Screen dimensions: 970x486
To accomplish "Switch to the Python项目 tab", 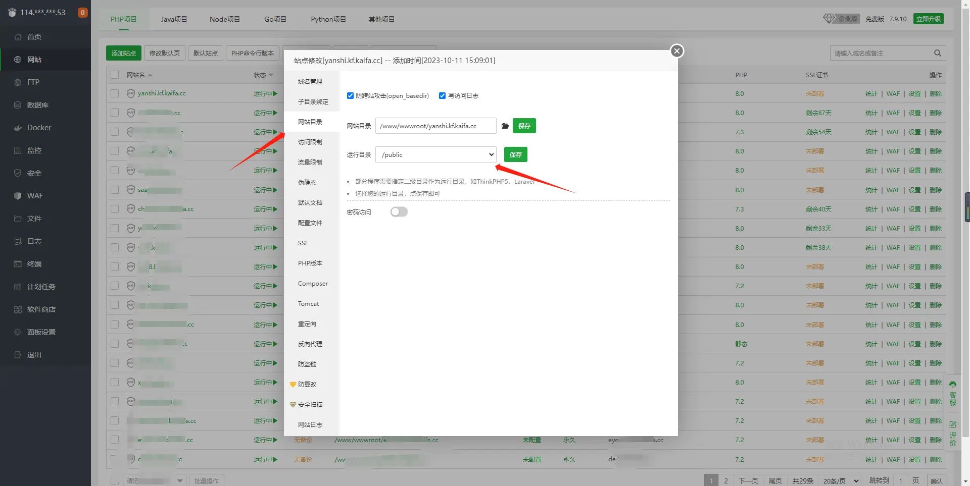I will click(328, 19).
